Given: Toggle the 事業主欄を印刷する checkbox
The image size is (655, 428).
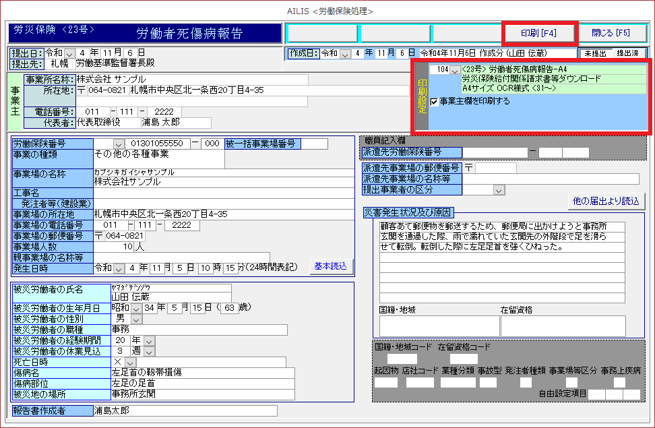Looking at the screenshot, I should (435, 102).
